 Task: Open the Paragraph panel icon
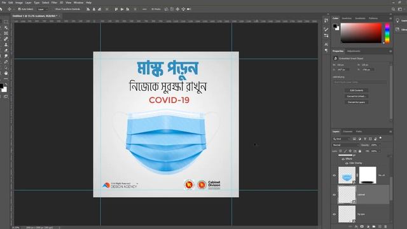[x=326, y=50]
